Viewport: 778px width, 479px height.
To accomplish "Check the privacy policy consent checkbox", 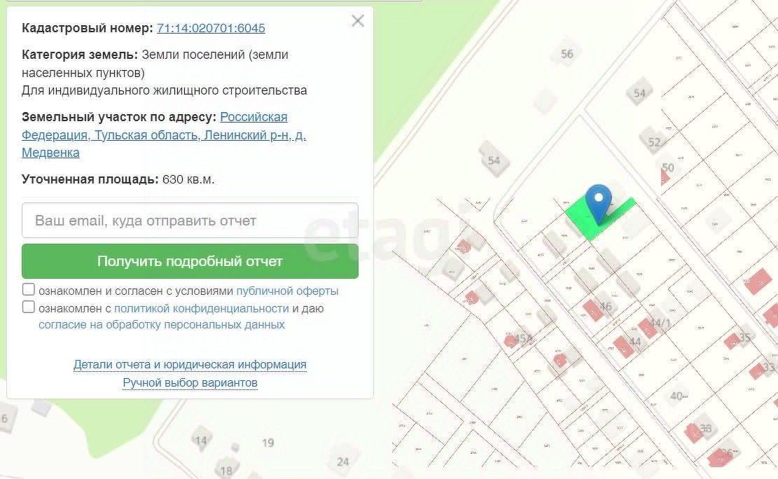I will click(x=29, y=307).
